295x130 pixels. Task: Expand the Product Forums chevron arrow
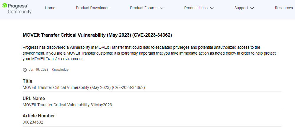162,8
